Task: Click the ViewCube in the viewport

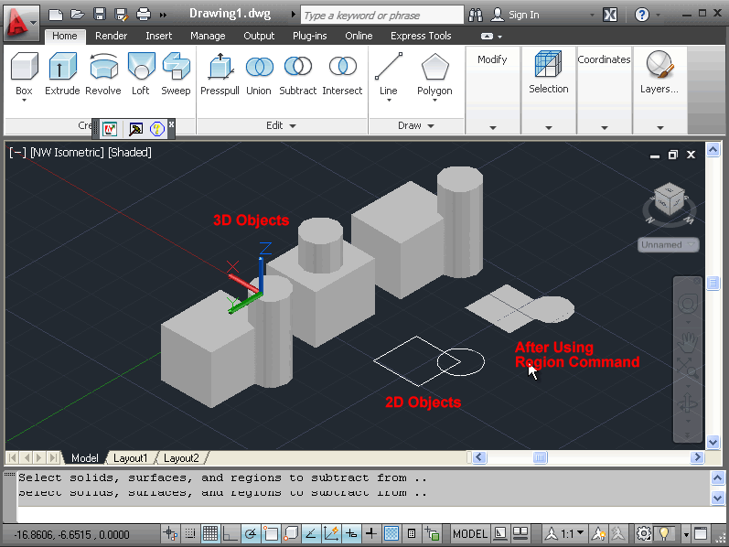Action: tap(670, 200)
